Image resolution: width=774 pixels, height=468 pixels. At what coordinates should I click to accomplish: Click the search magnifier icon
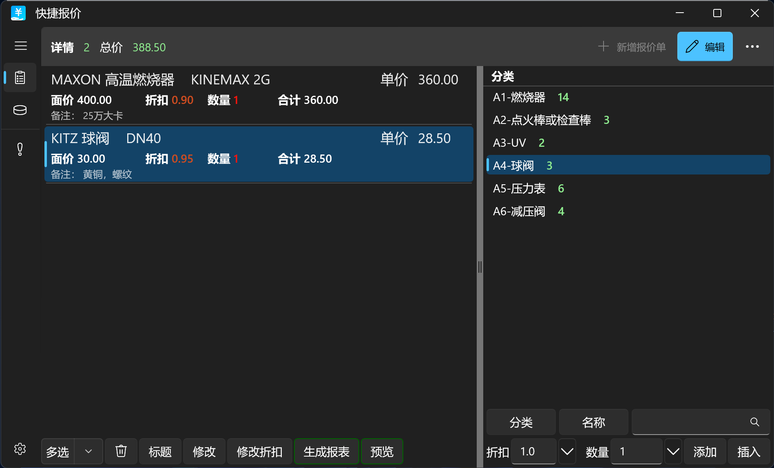(x=755, y=422)
